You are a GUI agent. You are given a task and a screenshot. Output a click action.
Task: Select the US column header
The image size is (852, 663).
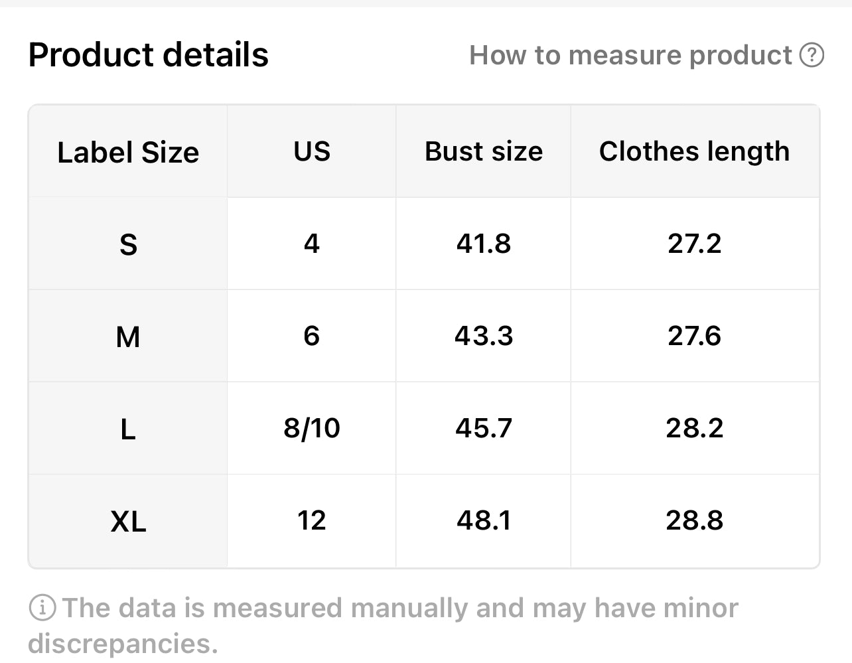tap(312, 152)
